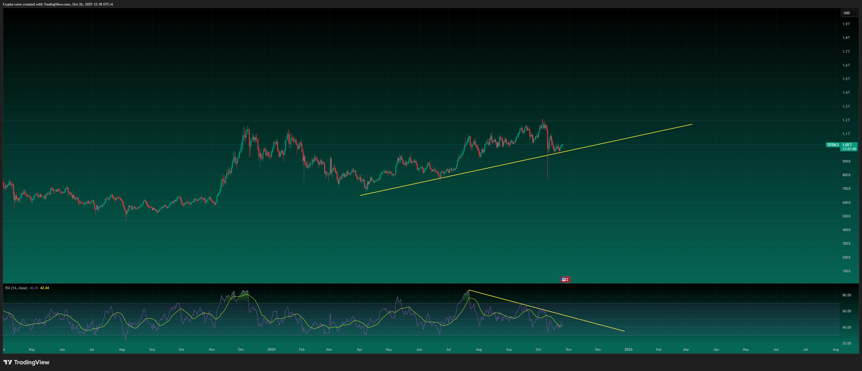862x371 pixels.
Task: Click the 2025 label on time axis
Action: pyautogui.click(x=271, y=349)
